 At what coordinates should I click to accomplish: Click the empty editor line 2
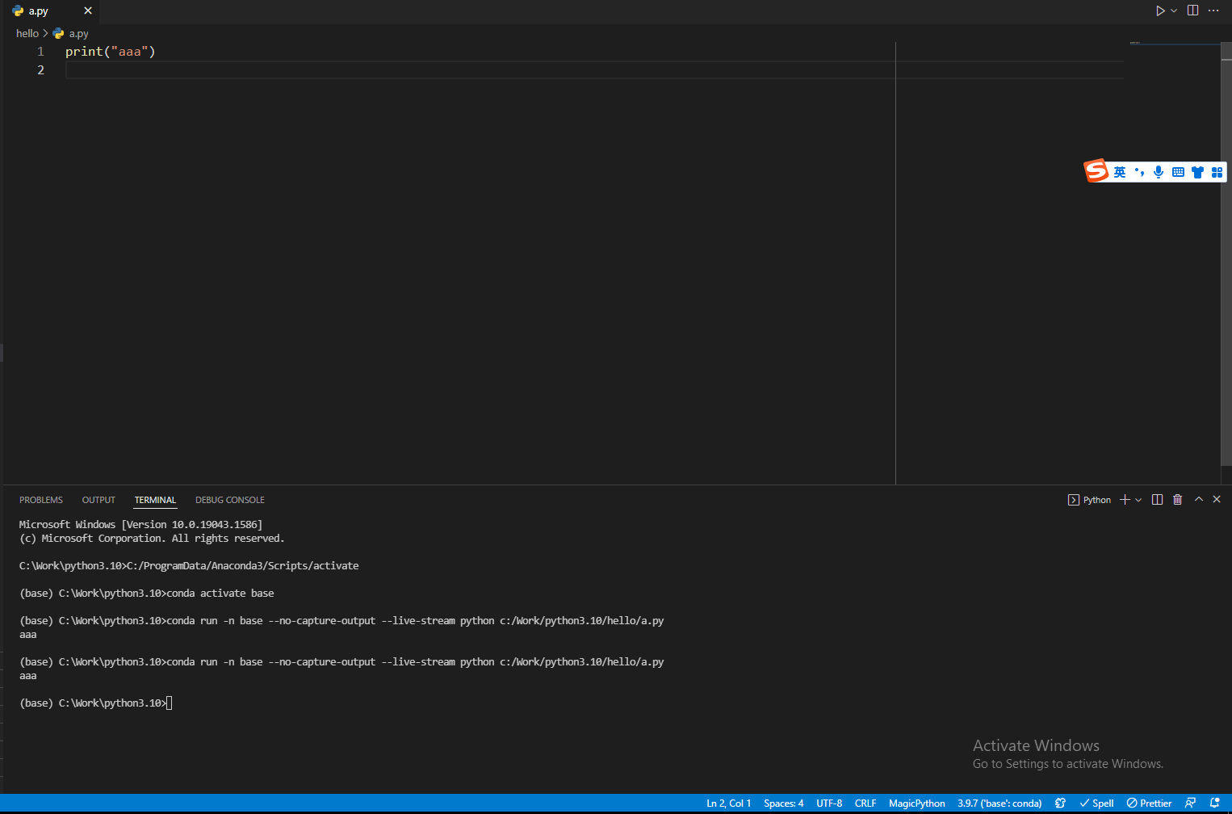click(594, 70)
